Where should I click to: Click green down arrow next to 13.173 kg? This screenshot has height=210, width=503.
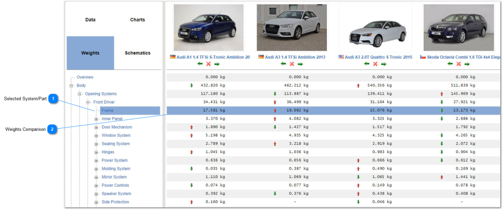click(442, 111)
